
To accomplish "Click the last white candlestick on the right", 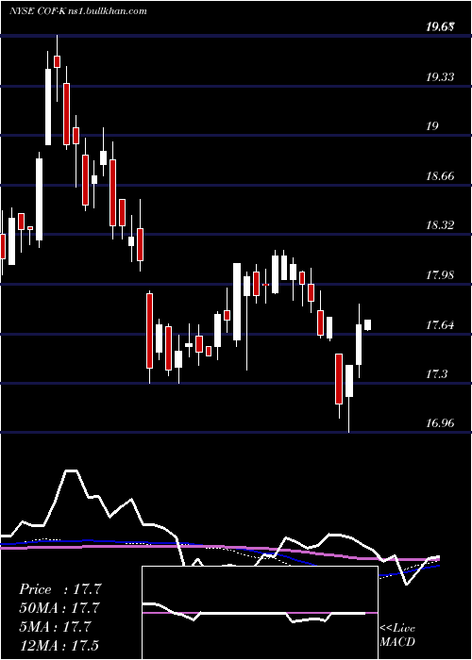I will click(x=367, y=325).
